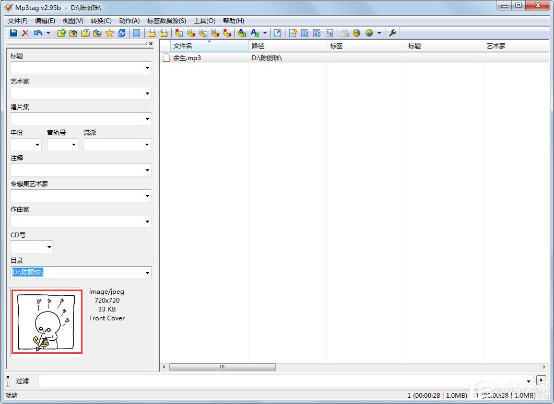Viewport: 554px width, 404px height.
Task: Open Actions with the multi-colored Aa icon
Action: click(242, 33)
